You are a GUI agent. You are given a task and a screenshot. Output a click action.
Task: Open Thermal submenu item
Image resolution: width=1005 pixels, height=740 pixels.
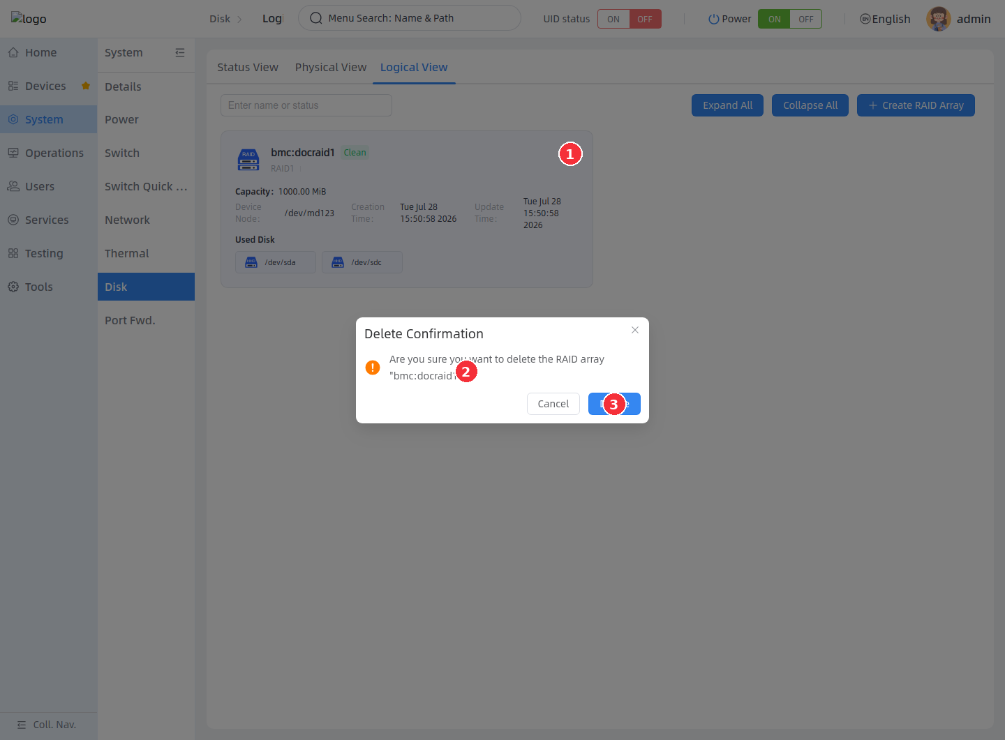(146, 253)
